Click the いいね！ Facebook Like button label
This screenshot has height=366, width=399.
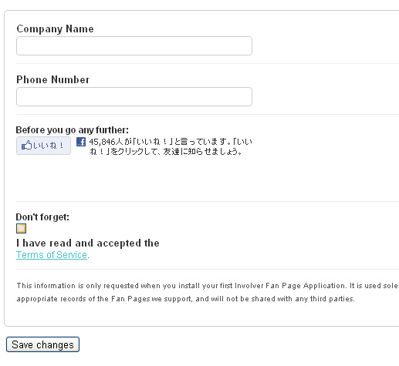(x=49, y=146)
